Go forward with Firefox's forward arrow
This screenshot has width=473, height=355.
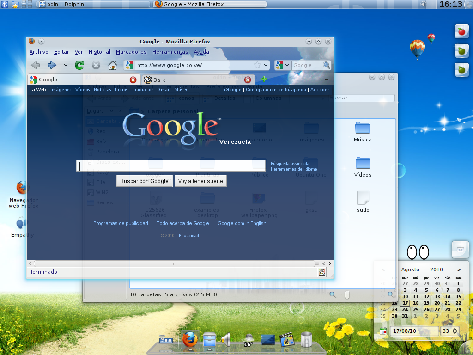[52, 65]
